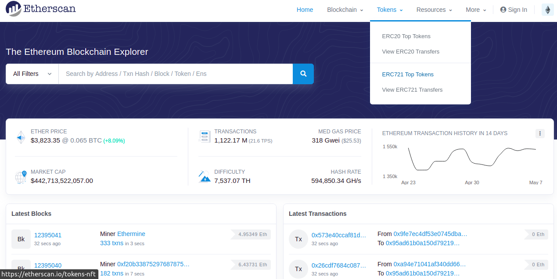Expand the Resources menu

coord(434,10)
